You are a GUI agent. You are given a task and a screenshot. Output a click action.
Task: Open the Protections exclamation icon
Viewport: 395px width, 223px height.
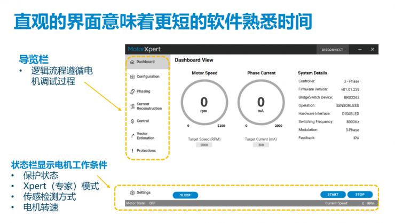[x=132, y=151]
